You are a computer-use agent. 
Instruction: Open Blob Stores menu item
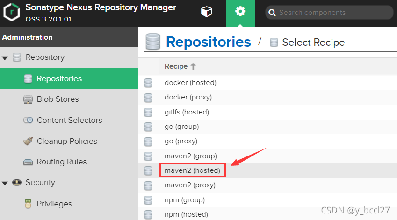(x=58, y=99)
